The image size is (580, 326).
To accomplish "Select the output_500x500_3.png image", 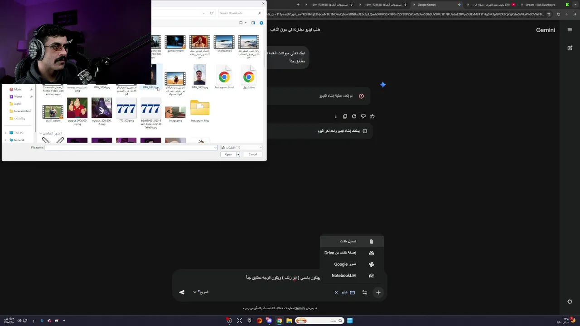I will coord(77,112).
